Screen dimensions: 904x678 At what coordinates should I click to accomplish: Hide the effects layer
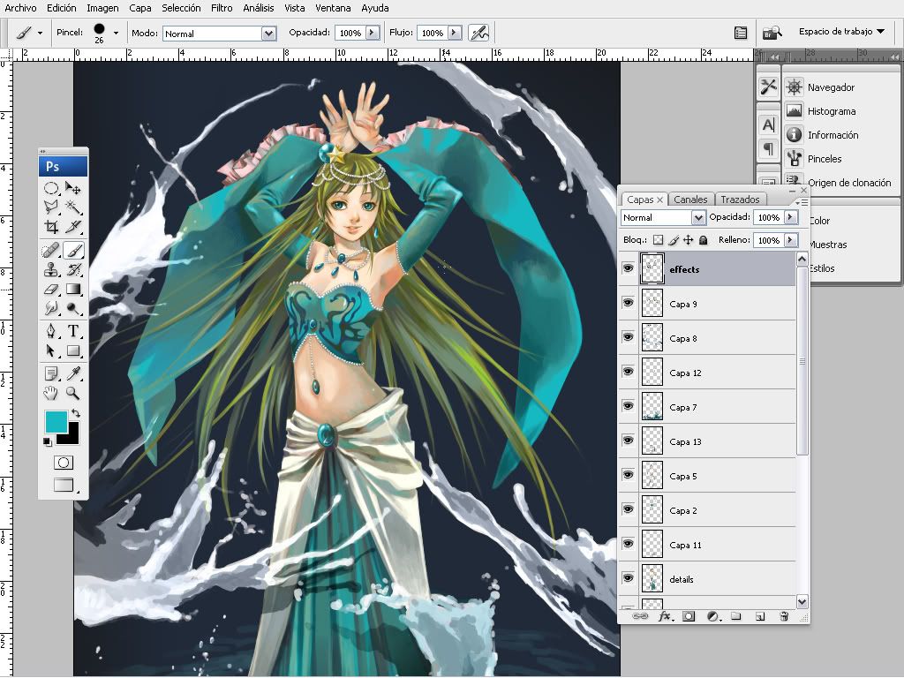point(629,268)
